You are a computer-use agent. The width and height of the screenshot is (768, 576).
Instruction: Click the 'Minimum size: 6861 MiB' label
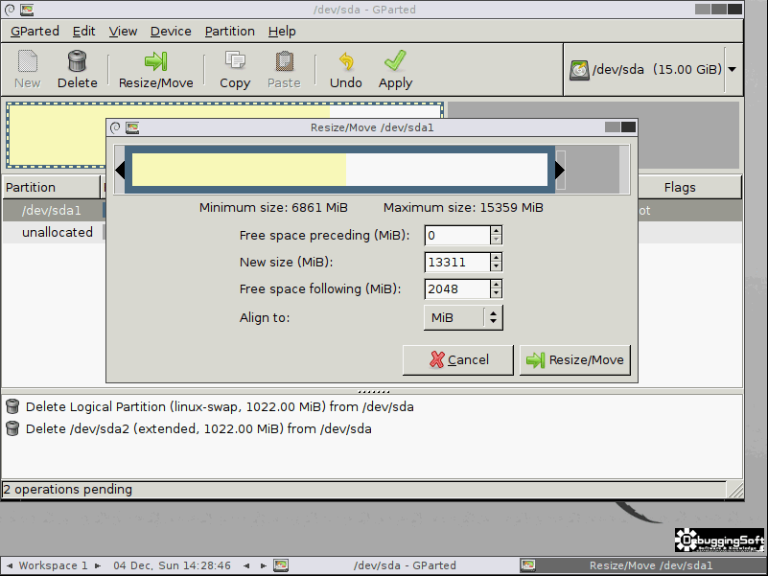[273, 208]
